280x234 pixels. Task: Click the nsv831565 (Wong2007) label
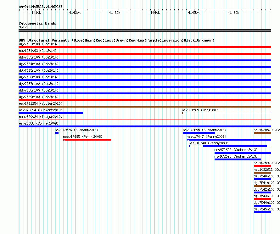point(201,110)
